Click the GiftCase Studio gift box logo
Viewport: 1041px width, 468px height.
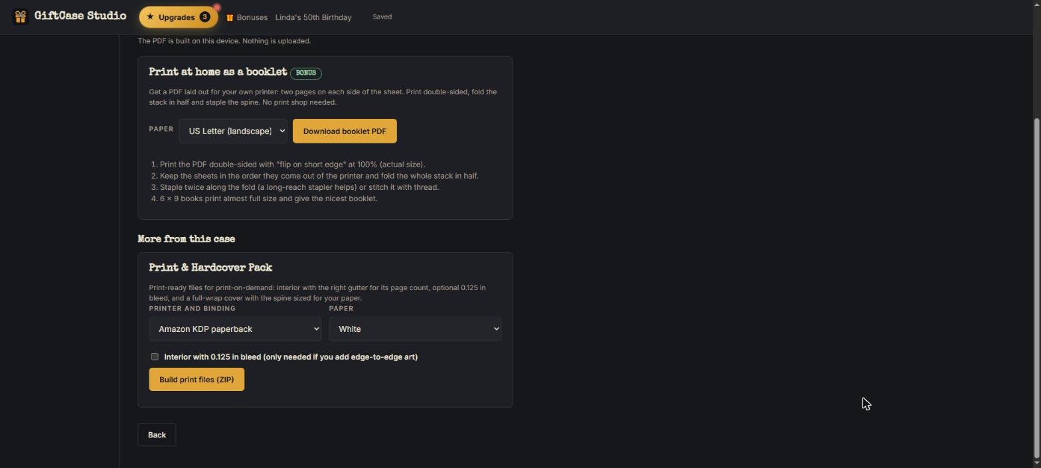tap(21, 17)
